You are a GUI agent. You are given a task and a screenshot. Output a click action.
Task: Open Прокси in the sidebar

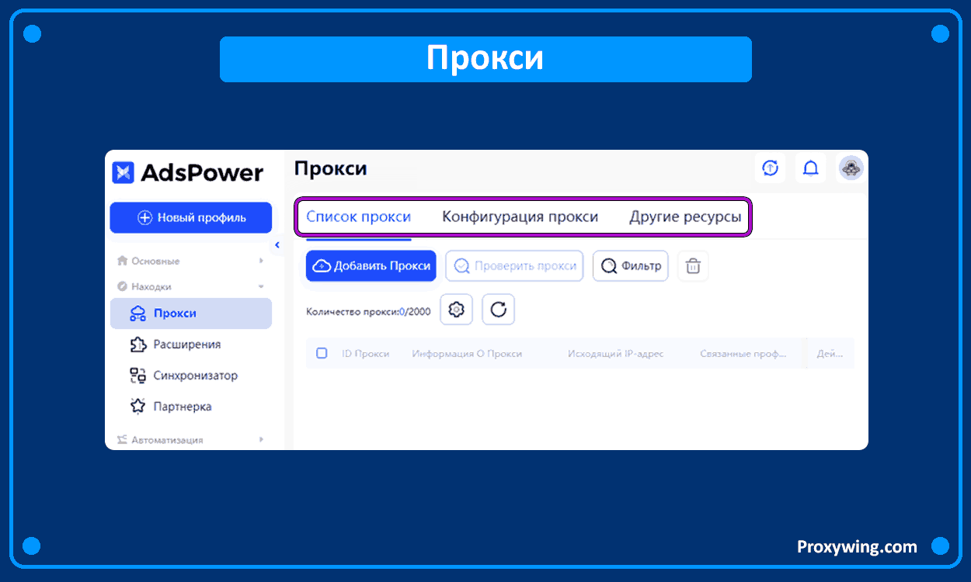click(191, 314)
